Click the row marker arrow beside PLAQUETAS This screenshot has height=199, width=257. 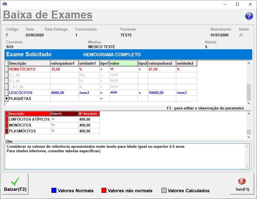6,99
